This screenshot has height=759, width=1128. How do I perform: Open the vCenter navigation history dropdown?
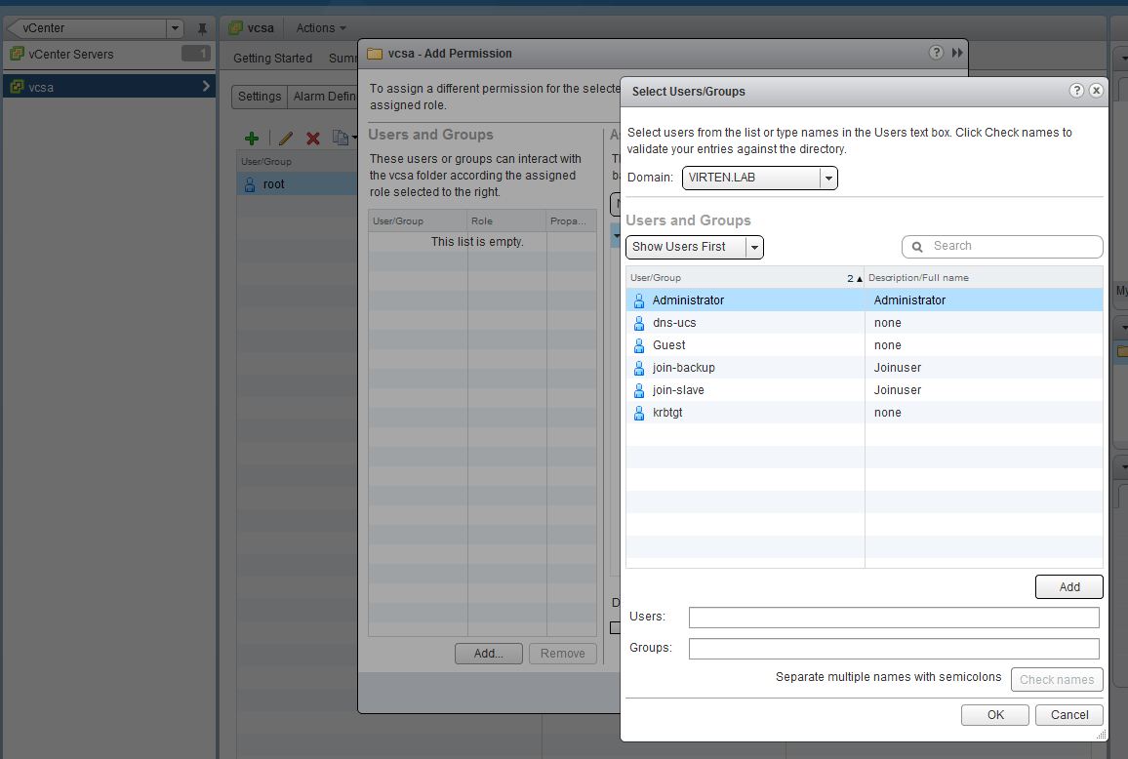coord(175,28)
